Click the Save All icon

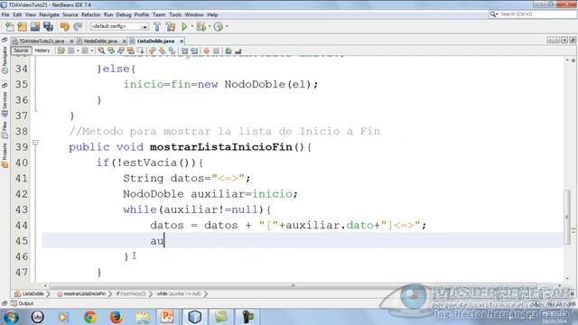pos(48,26)
